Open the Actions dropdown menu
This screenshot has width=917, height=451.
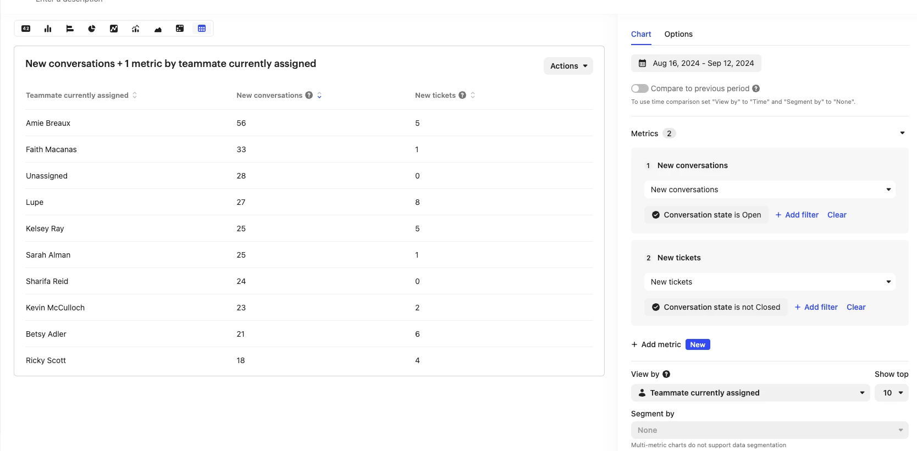tap(568, 66)
